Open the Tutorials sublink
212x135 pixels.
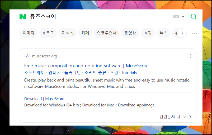pos(129,73)
